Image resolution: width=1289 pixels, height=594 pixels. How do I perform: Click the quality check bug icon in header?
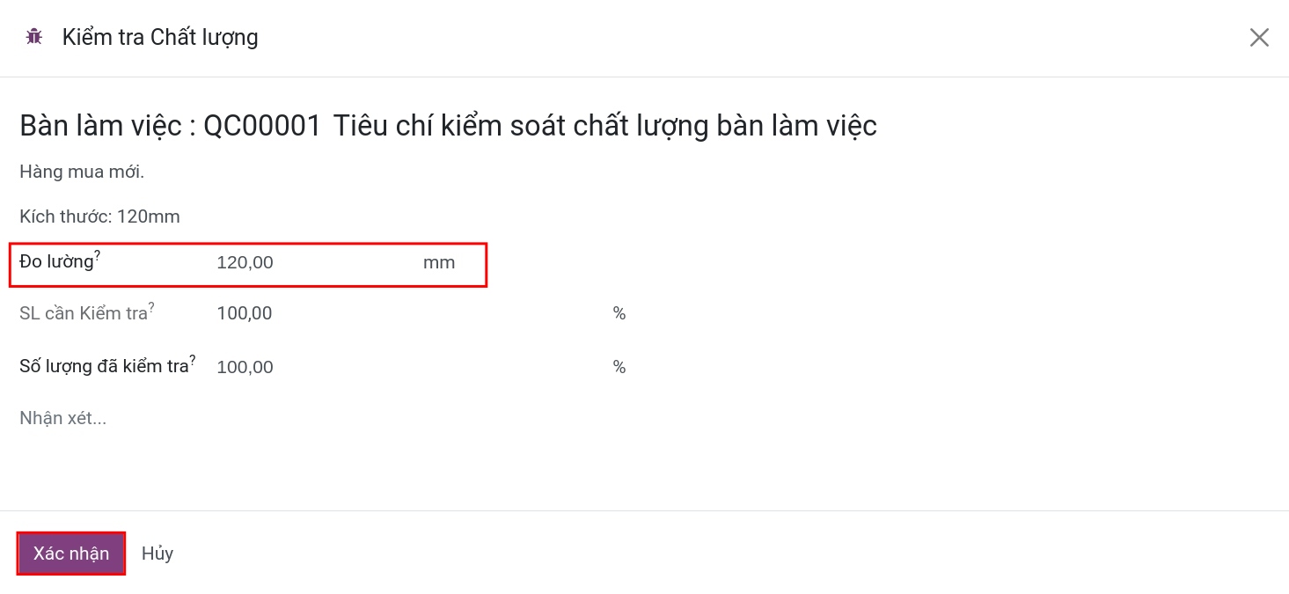tap(33, 37)
